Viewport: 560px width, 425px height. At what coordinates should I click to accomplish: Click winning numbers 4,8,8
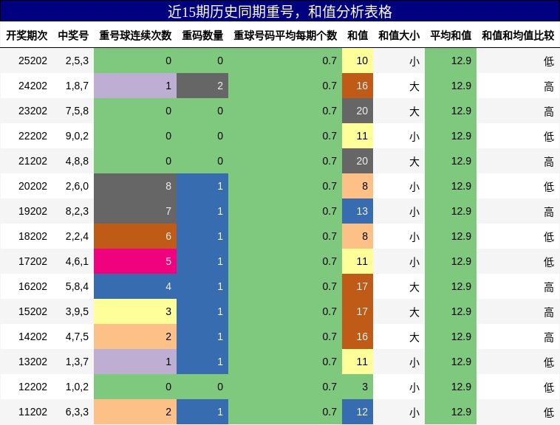tap(77, 161)
